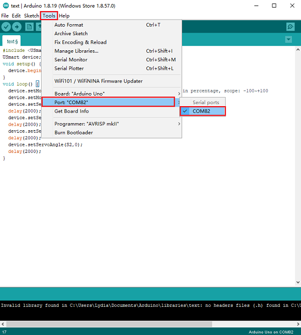Expand the Board "Arduino Uno" submenu arrow

(179, 94)
